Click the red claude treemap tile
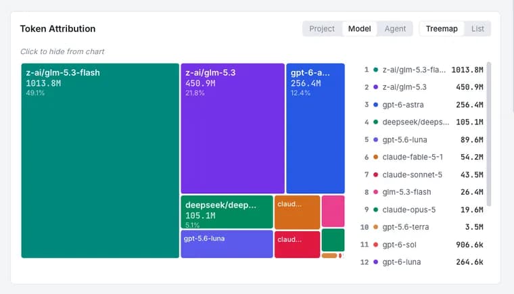514x294 pixels. pos(297,244)
